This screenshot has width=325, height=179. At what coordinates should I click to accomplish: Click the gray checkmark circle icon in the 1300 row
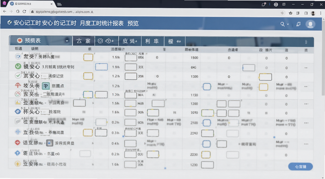pyautogui.click(x=18, y=76)
